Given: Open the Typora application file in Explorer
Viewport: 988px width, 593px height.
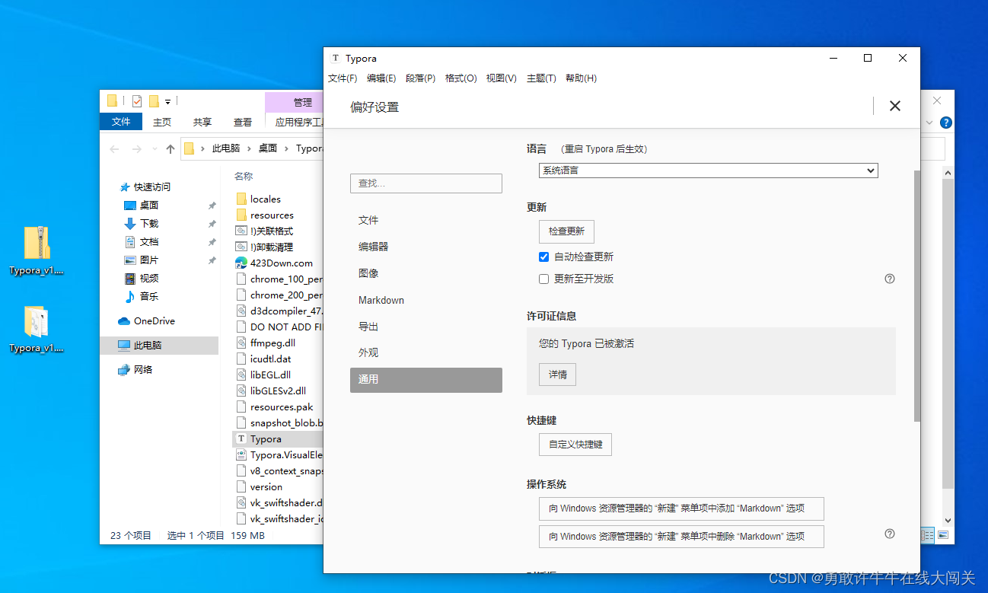Looking at the screenshot, I should [x=266, y=439].
